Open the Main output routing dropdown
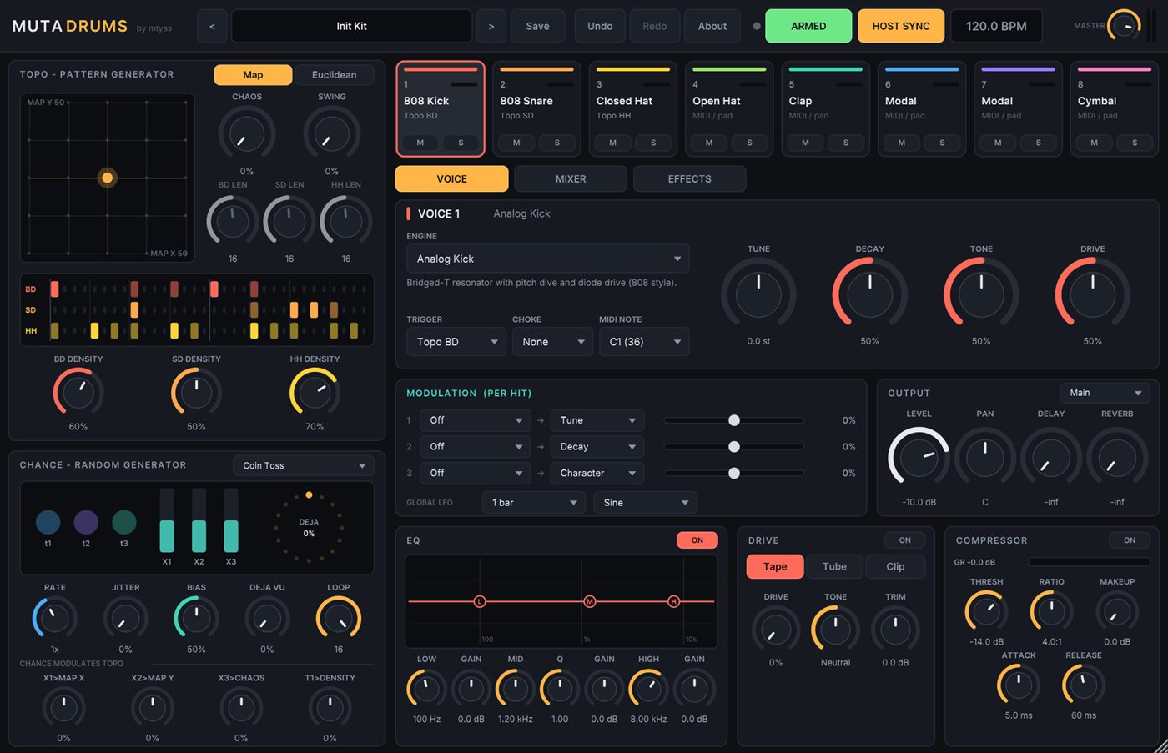This screenshot has width=1168, height=753. pyautogui.click(x=1105, y=393)
